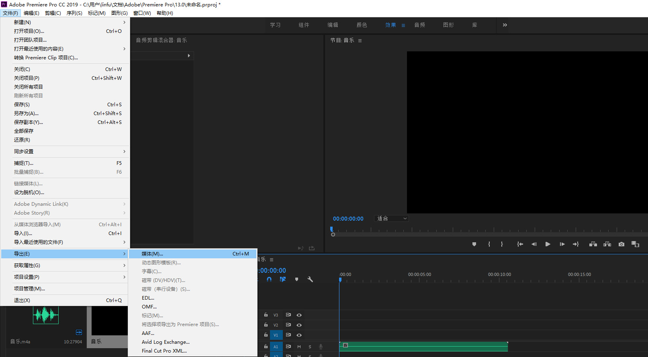Image resolution: width=648 pixels, height=357 pixels.
Task: Click program monitor zoom scroll handle
Action: click(x=333, y=235)
